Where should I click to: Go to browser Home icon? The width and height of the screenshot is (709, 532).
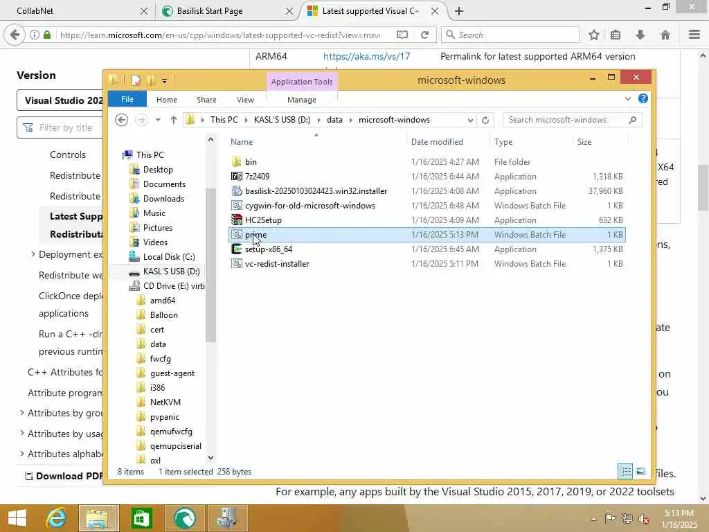pyautogui.click(x=665, y=35)
